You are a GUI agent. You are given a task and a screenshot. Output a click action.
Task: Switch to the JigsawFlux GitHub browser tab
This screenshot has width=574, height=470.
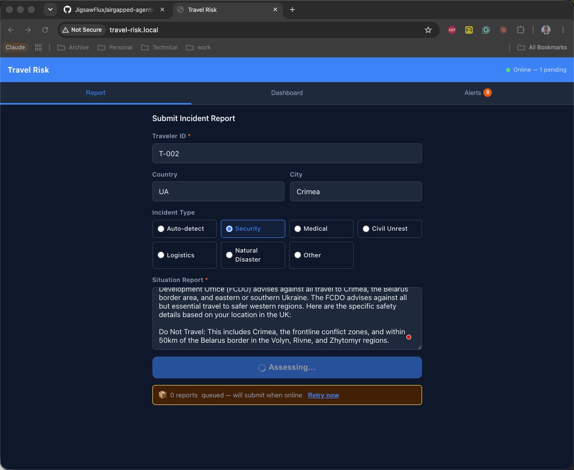114,9
